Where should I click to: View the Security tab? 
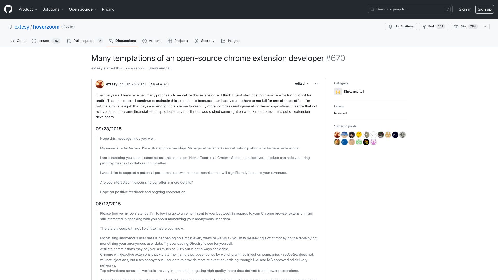204,41
